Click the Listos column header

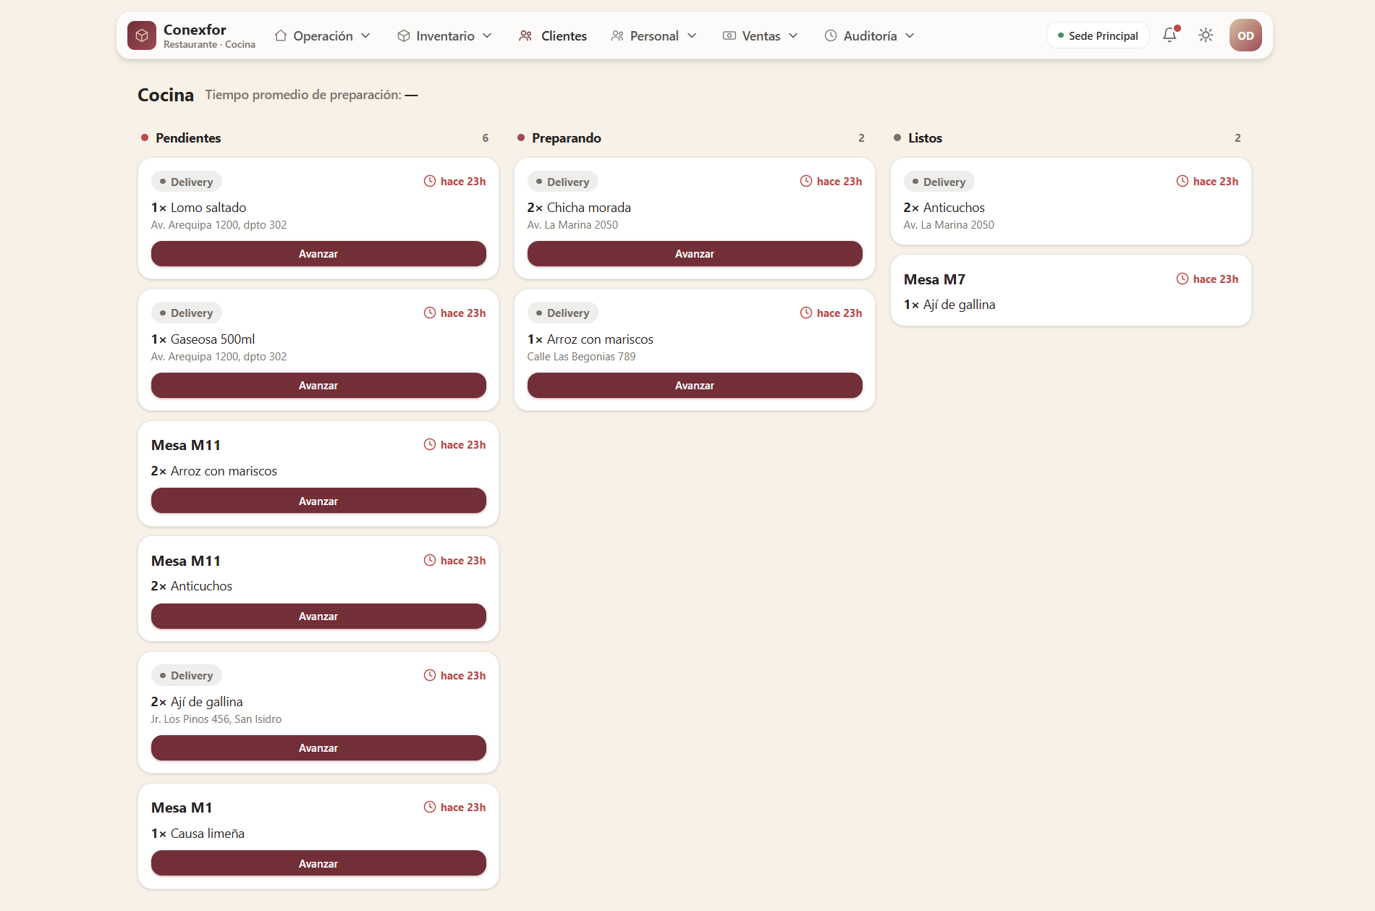click(x=925, y=137)
